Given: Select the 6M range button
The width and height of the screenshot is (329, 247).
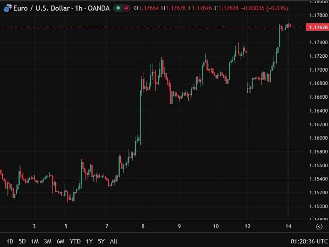Looking at the screenshot, I should 61,242.
